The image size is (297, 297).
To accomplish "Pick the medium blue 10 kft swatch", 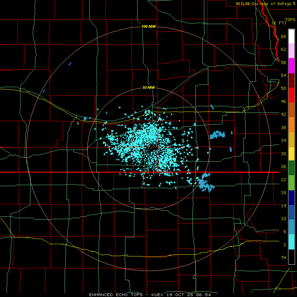I will click(291, 212).
